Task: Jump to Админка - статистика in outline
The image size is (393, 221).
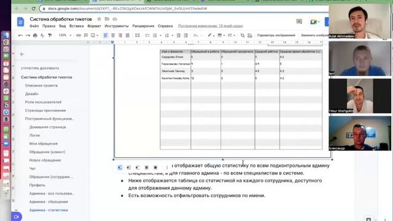Action: pos(49,210)
